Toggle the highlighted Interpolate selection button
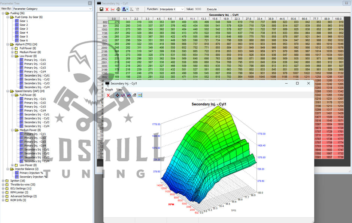Viewport: 352px width, 223px height. (x=125, y=9)
